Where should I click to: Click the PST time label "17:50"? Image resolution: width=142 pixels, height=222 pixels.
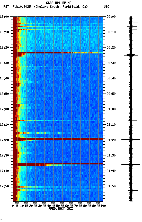coord(4,186)
